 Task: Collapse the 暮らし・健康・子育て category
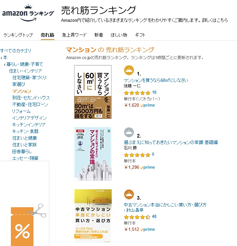5,64
